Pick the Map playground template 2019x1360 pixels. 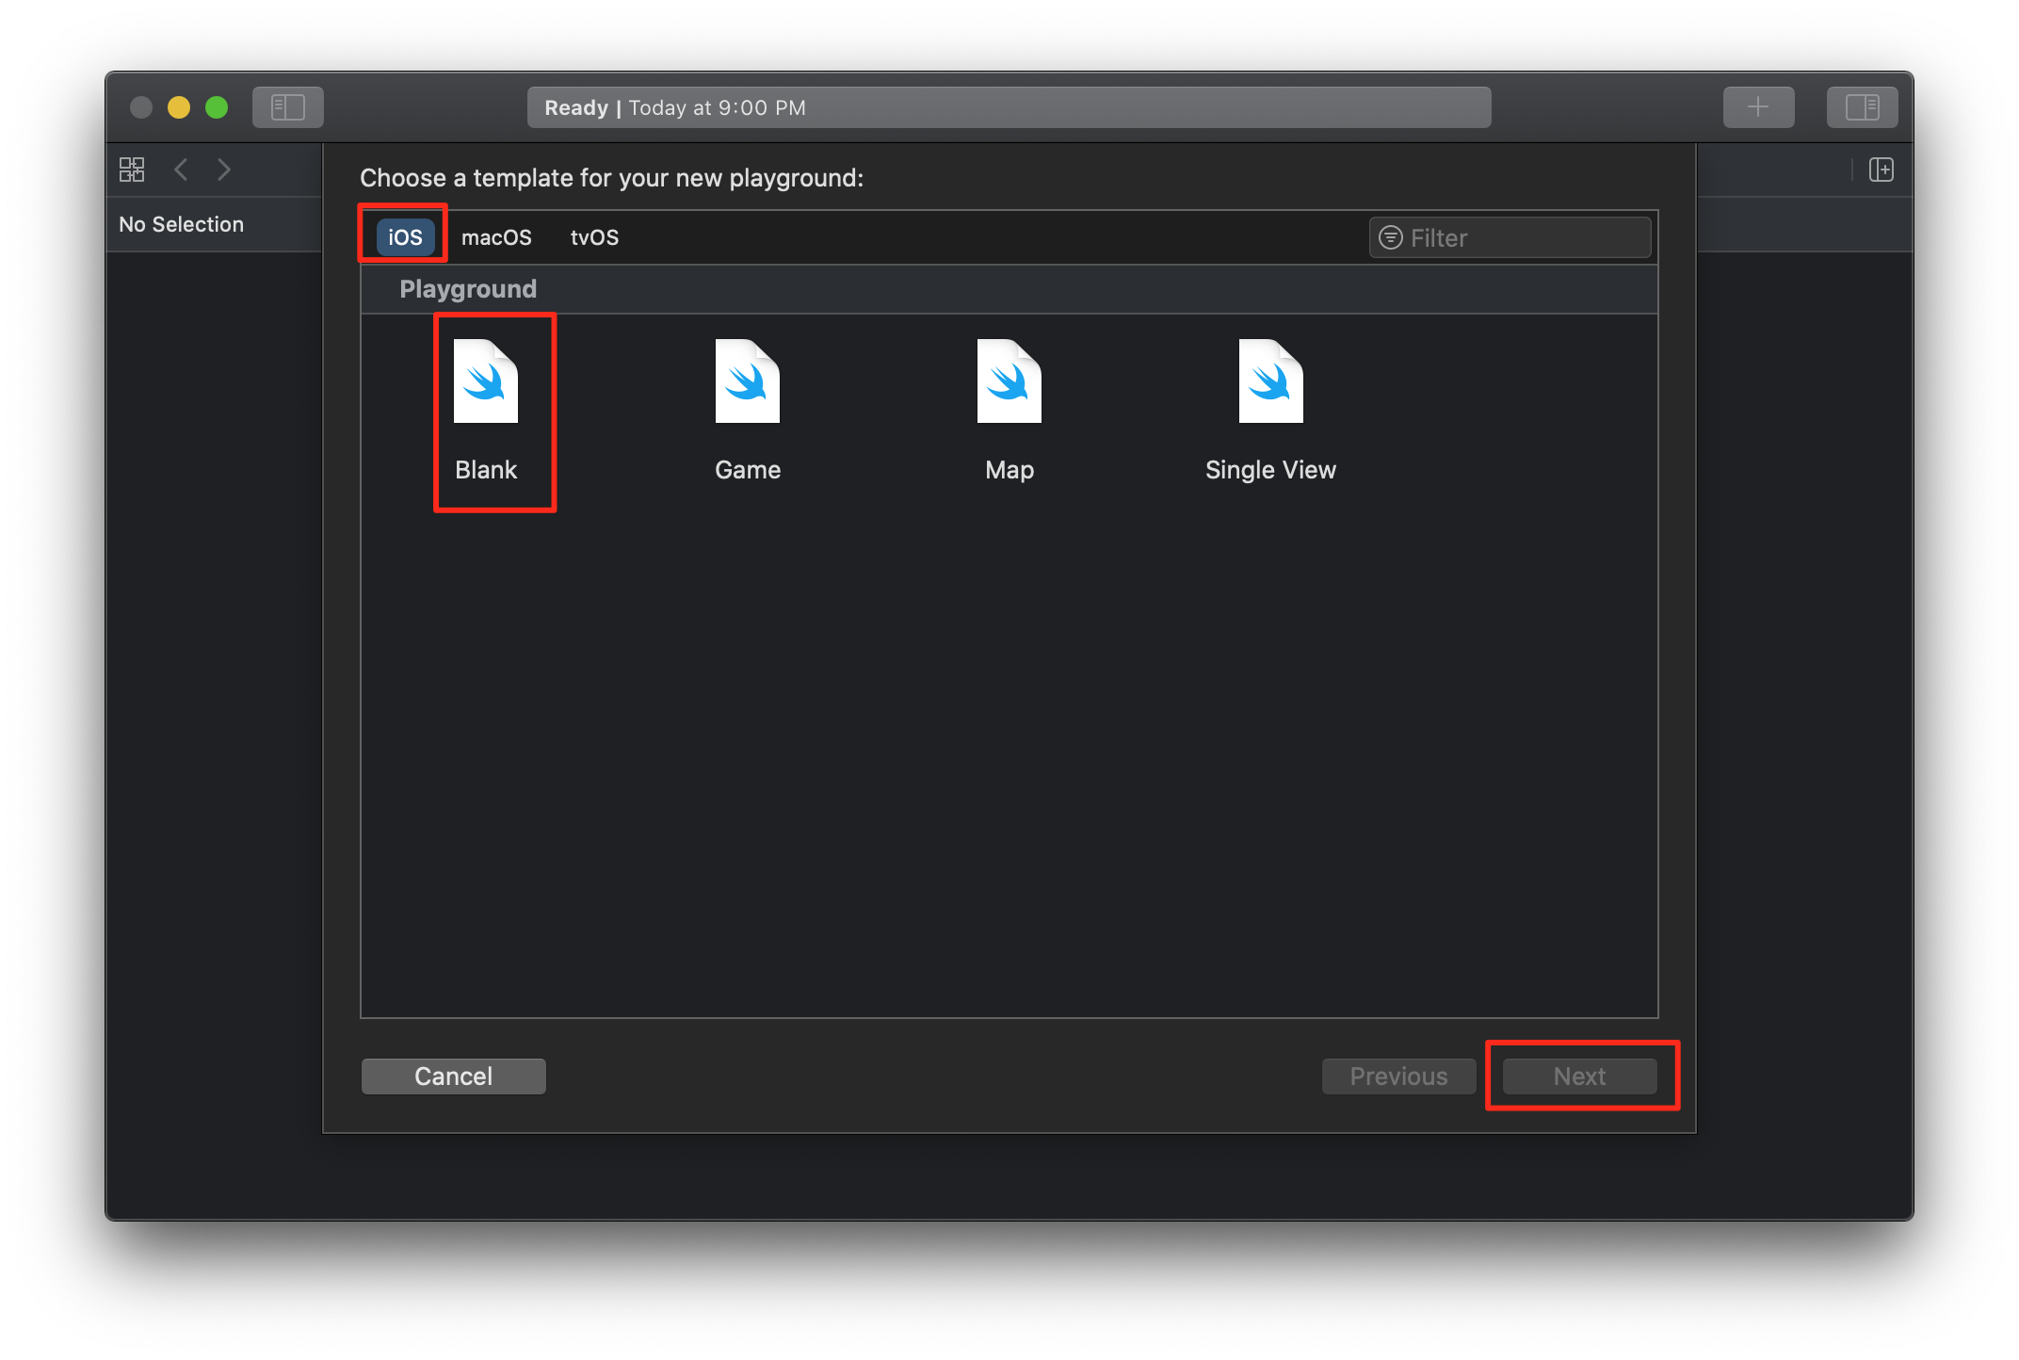[1009, 381]
